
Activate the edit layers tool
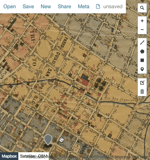[142, 83]
